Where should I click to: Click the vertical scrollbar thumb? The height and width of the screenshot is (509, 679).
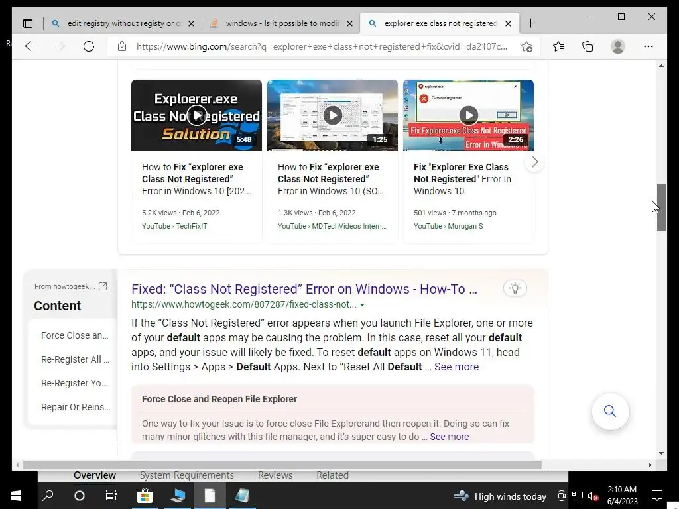tap(661, 207)
